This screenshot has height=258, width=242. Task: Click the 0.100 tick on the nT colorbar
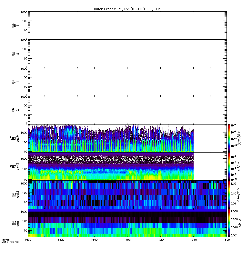coord(234,219)
